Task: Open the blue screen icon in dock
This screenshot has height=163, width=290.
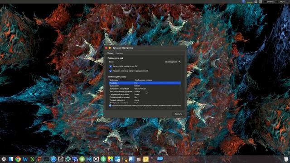Action: click(x=160, y=159)
